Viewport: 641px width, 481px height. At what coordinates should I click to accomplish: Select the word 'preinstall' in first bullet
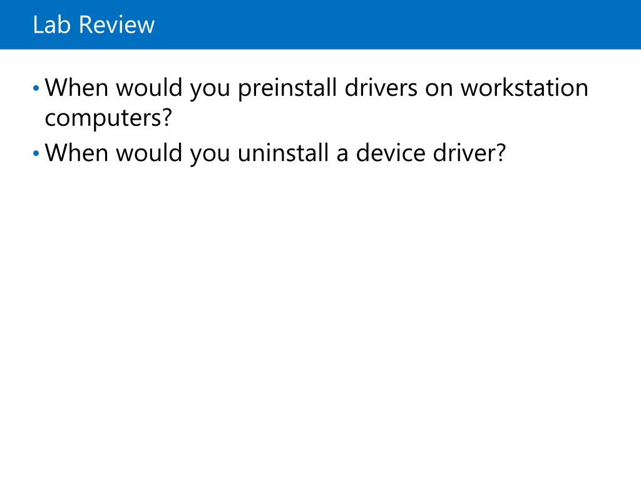(287, 88)
